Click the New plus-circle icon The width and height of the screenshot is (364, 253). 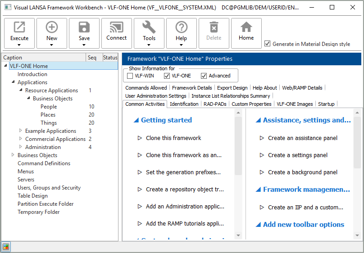point(52,27)
